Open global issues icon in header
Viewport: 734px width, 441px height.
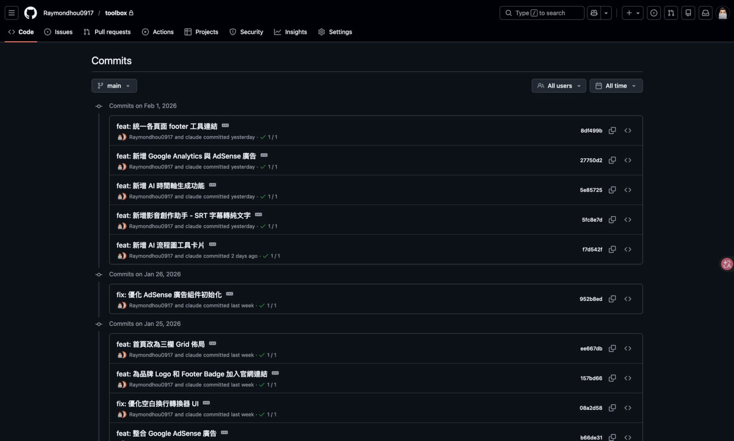[654, 13]
